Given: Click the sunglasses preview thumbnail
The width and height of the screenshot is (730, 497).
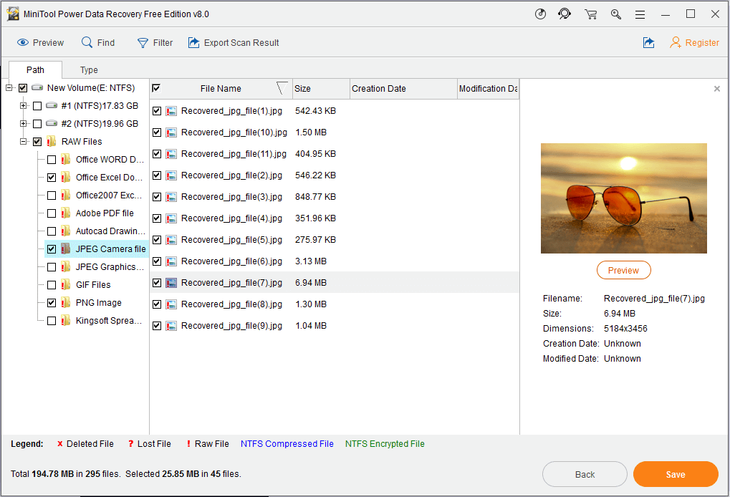Looking at the screenshot, I should (x=623, y=198).
